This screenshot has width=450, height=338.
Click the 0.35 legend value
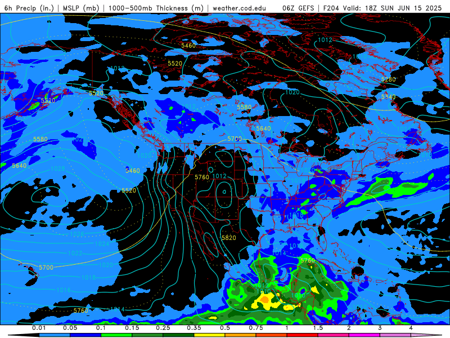[194, 328]
